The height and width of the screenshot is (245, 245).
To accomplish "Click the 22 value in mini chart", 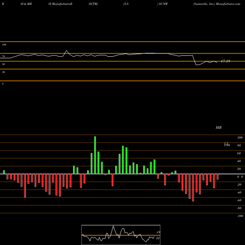I will pyautogui.click(x=158, y=238).
